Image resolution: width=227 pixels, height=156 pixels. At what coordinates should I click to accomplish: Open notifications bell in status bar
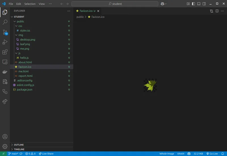tap(222, 154)
